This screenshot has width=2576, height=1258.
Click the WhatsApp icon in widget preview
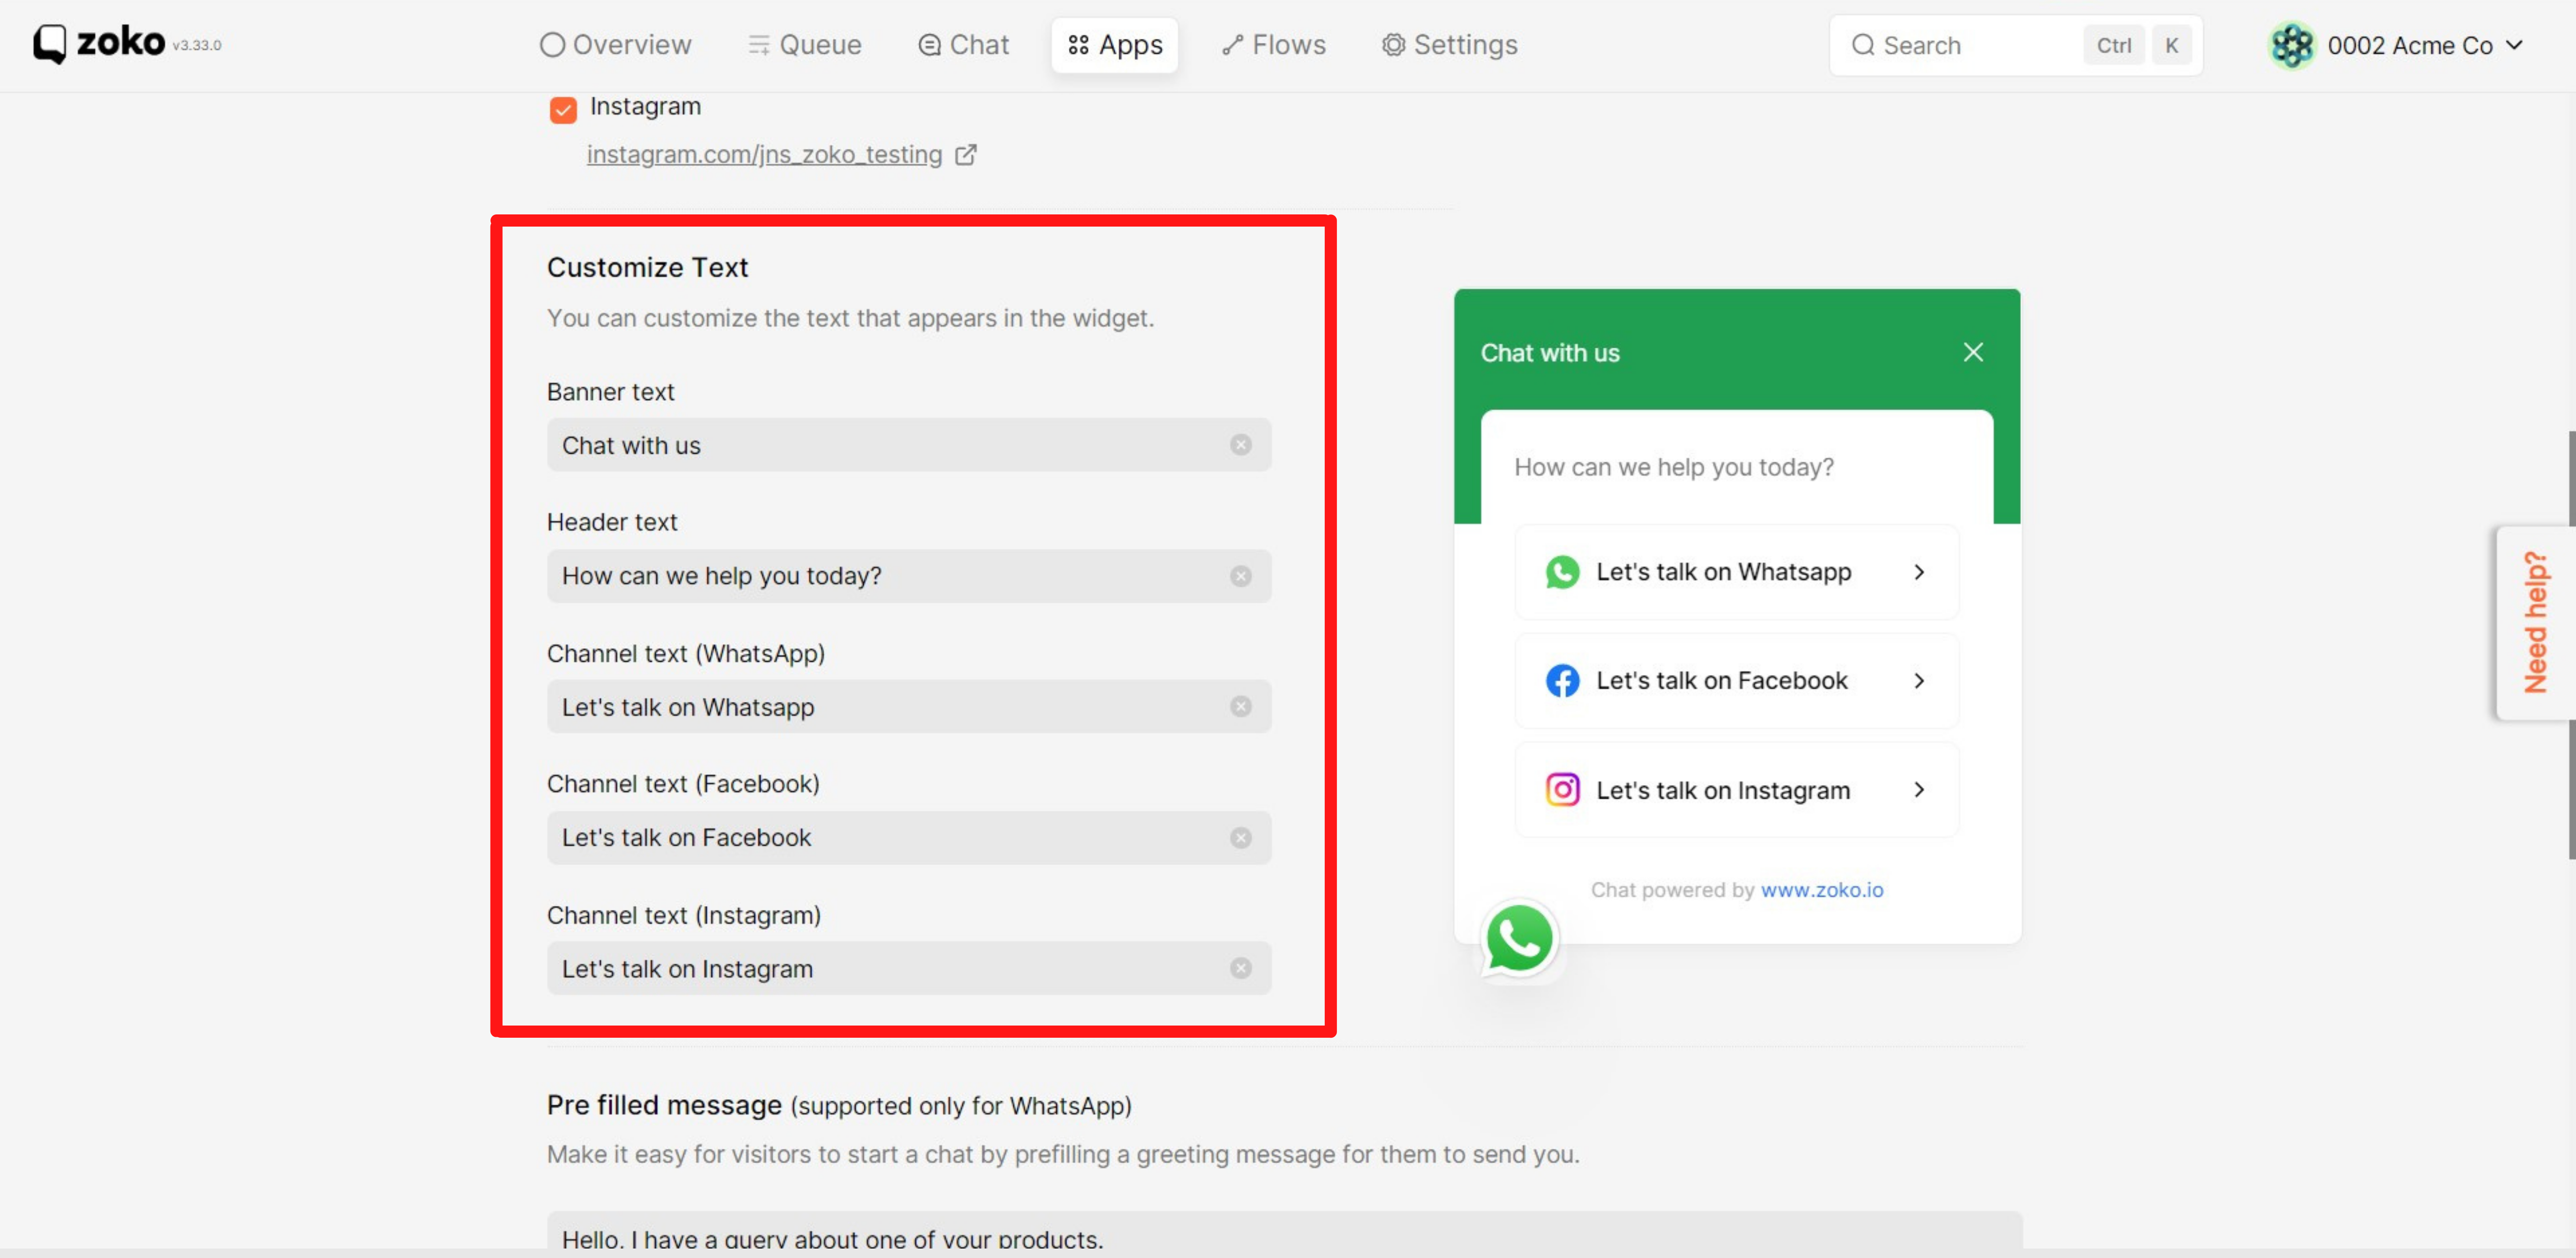(1562, 572)
